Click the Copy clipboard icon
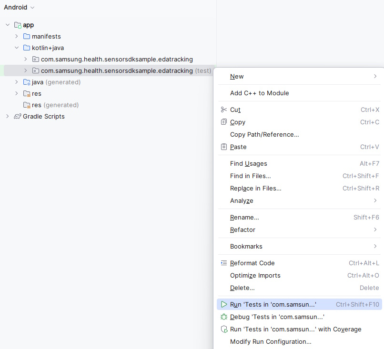 224,122
